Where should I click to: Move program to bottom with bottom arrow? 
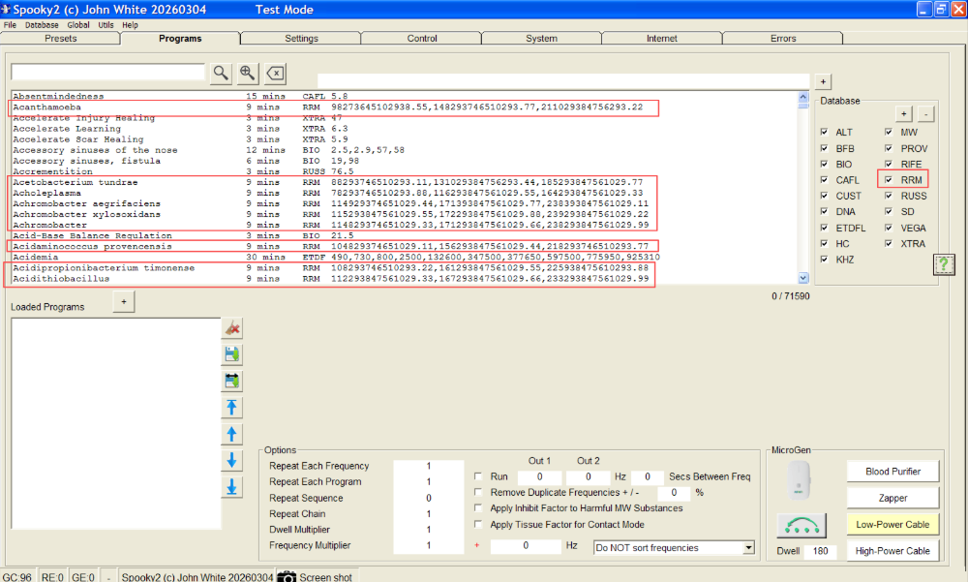pyautogui.click(x=232, y=487)
